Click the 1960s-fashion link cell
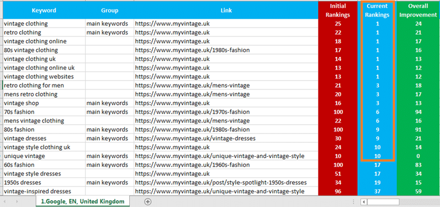The image size is (440, 207). tap(226, 164)
